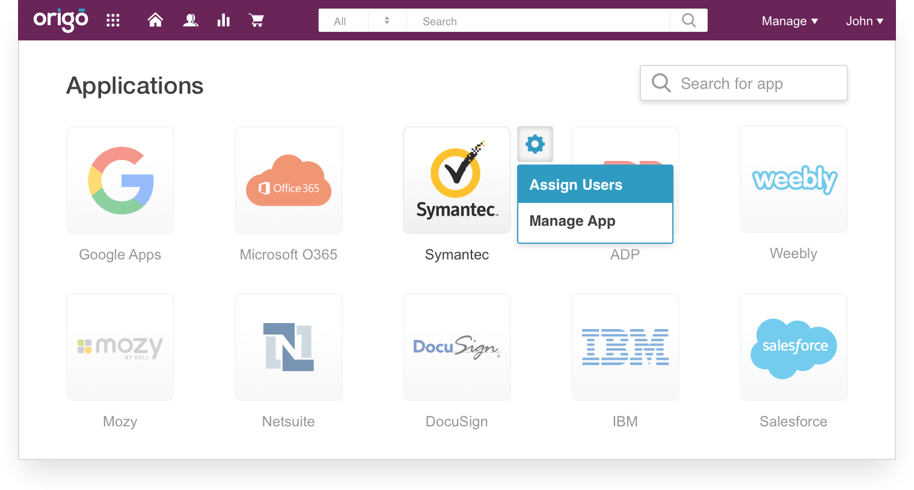Click the Salesforce label
This screenshot has height=490, width=914.
[x=794, y=422]
